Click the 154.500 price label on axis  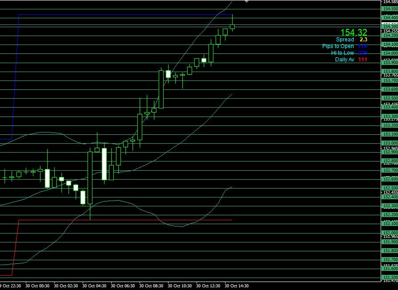(390, 8)
